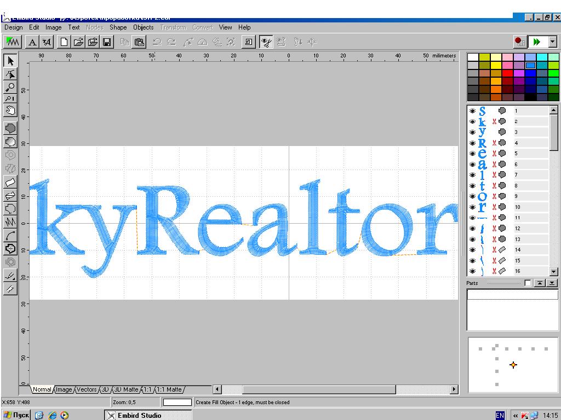Image resolution: width=561 pixels, height=420 pixels.
Task: Click the open design folder icon
Action: (78, 42)
